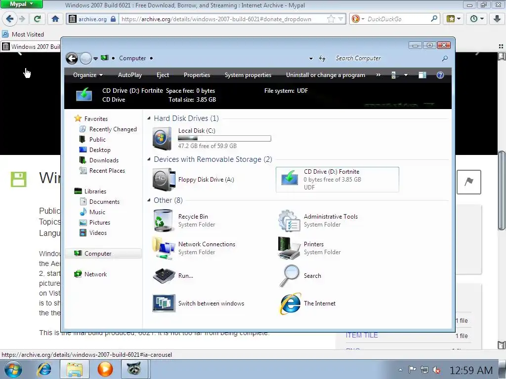Open the Documents library
The height and width of the screenshot is (379, 506).
[104, 202]
